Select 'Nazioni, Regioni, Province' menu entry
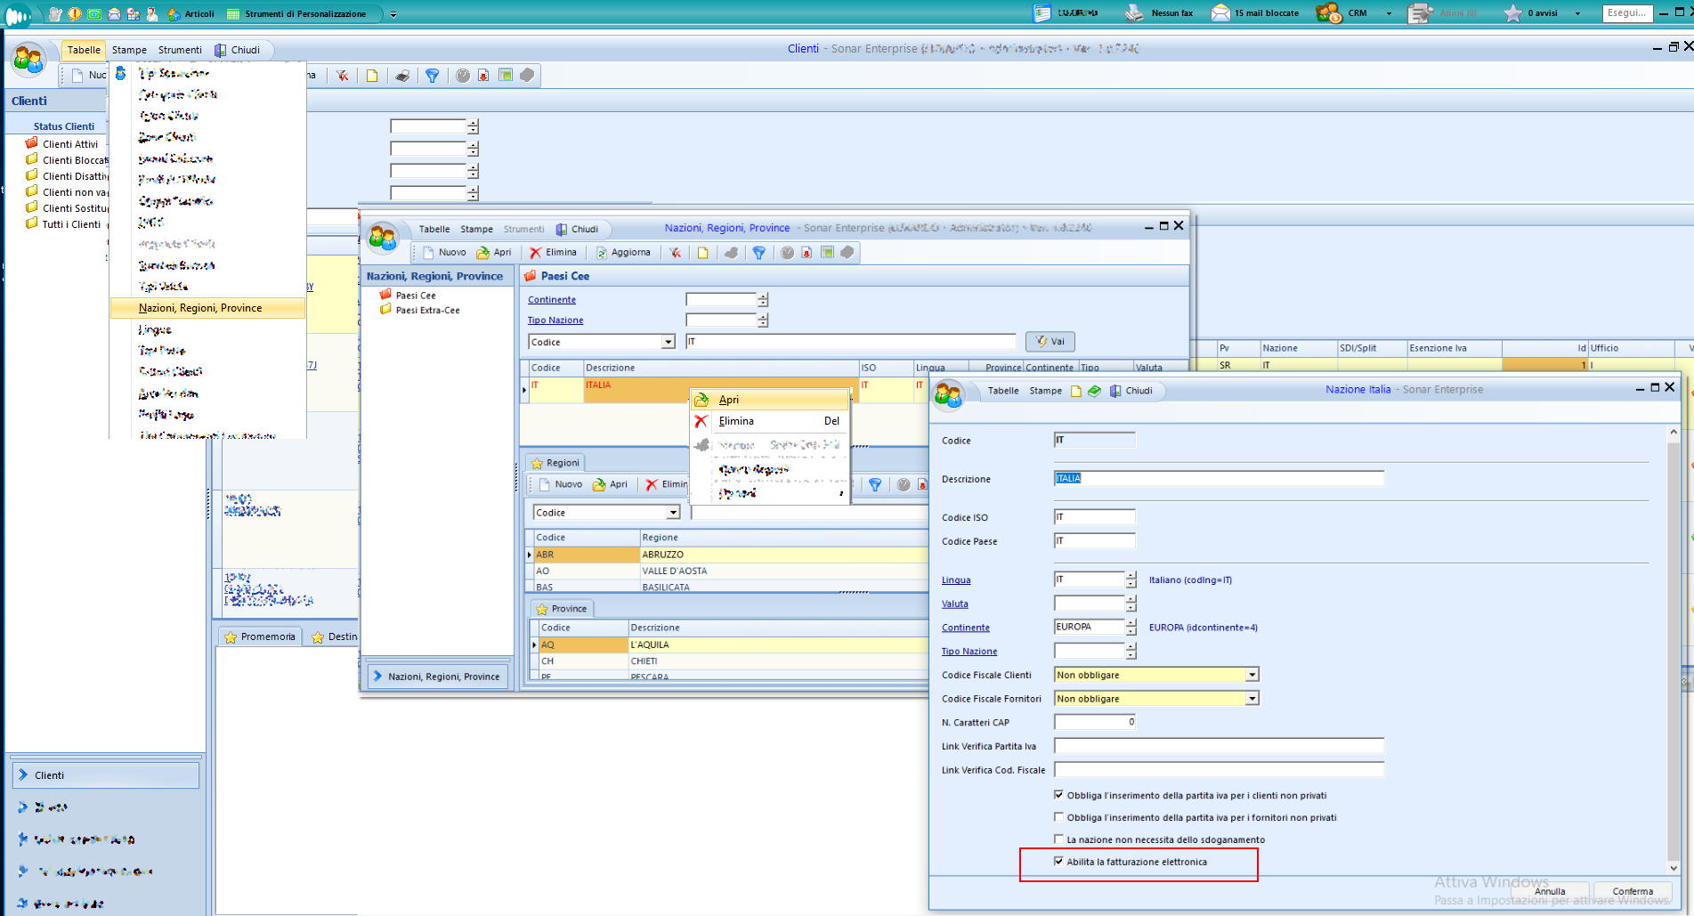This screenshot has height=916, width=1694. point(200,308)
